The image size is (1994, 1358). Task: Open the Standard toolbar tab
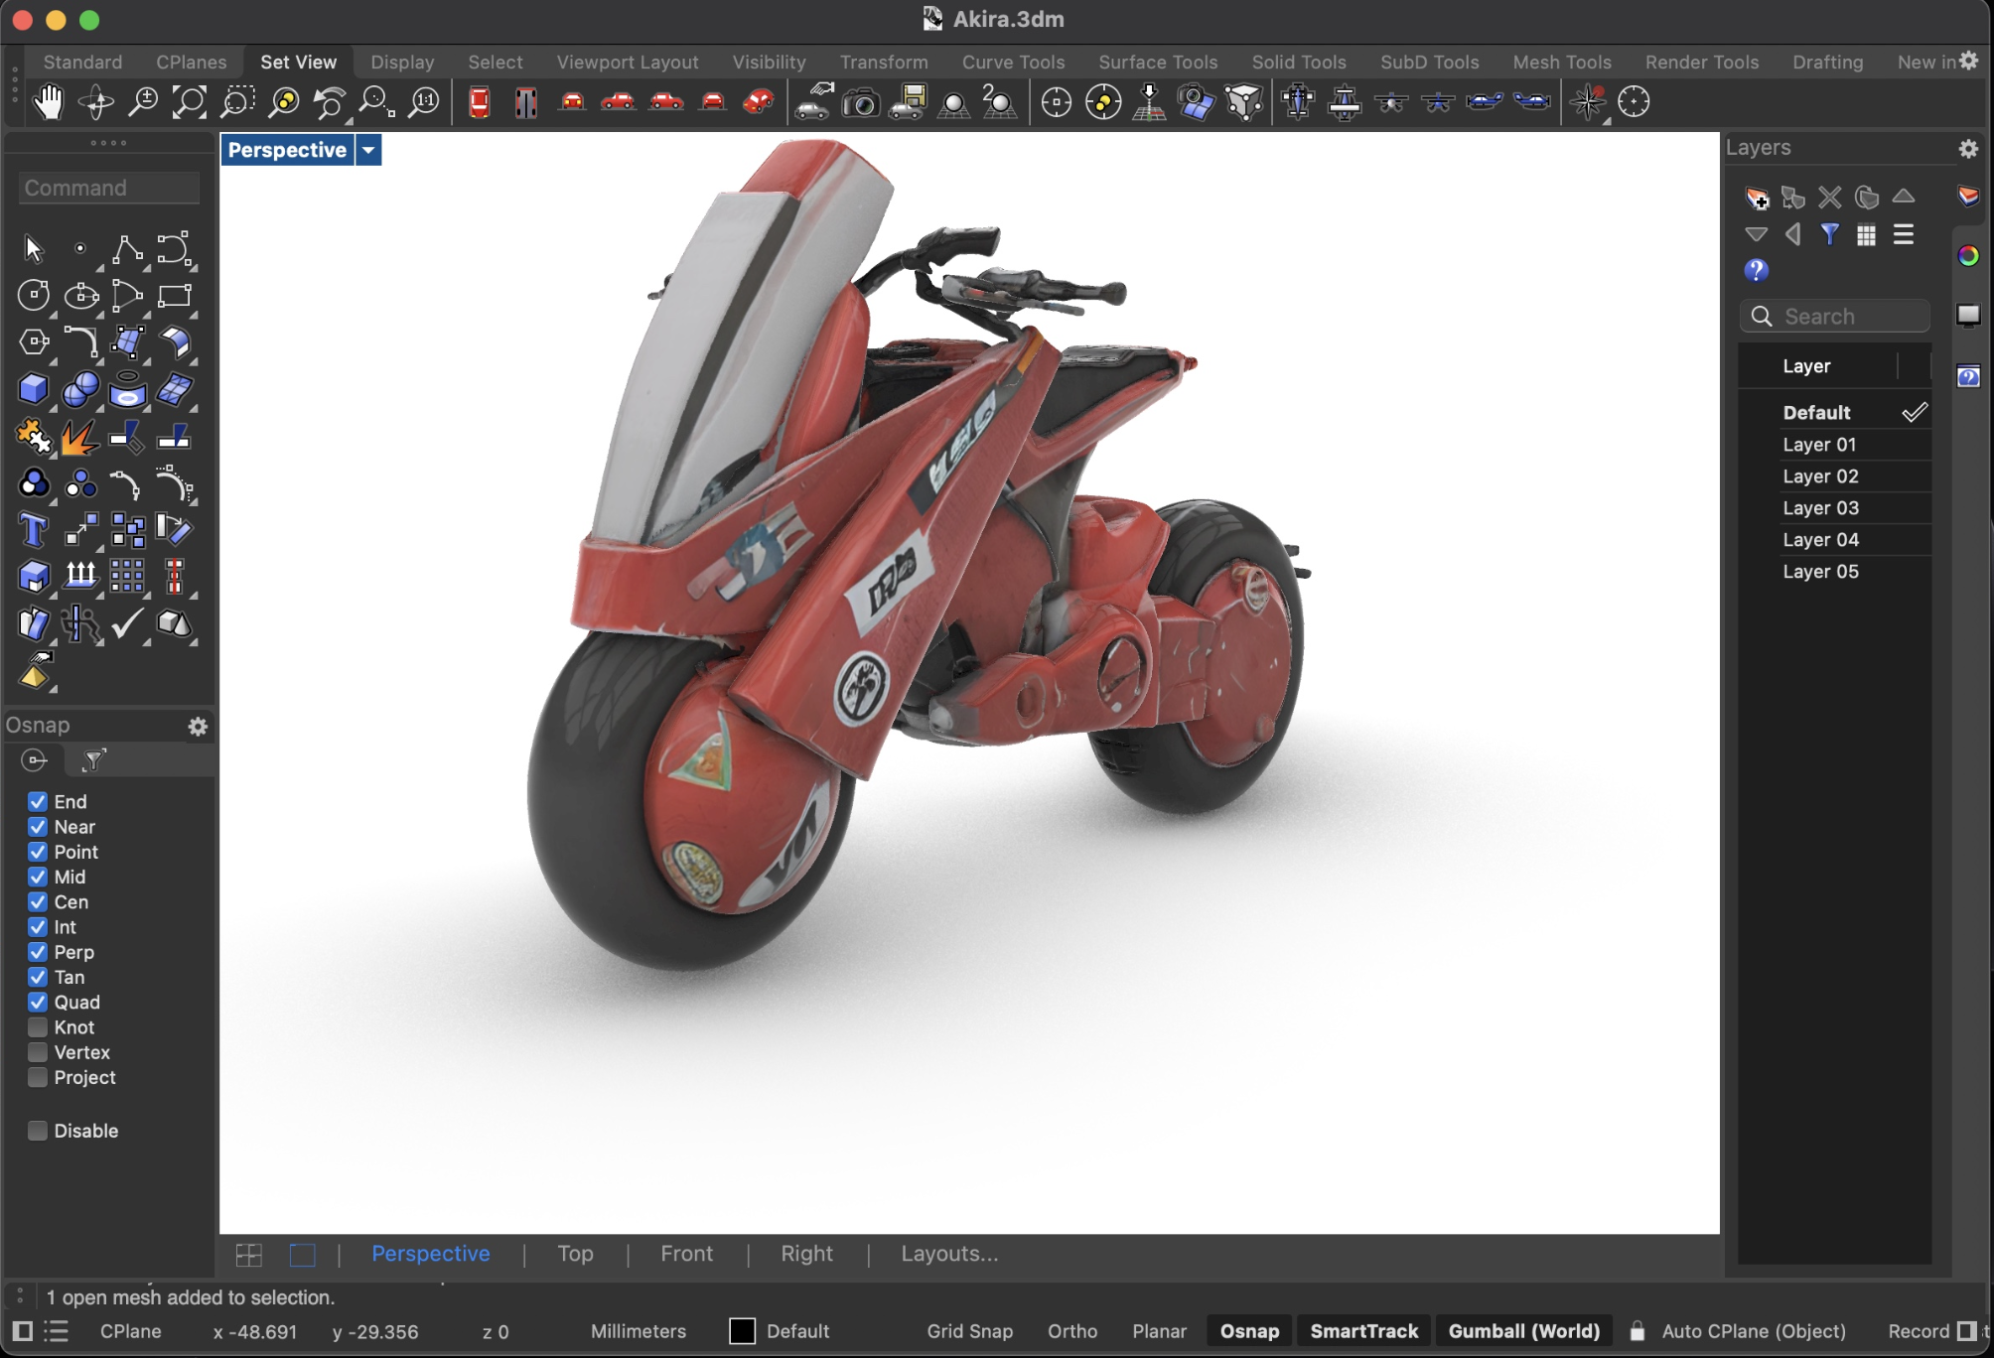point(82,62)
